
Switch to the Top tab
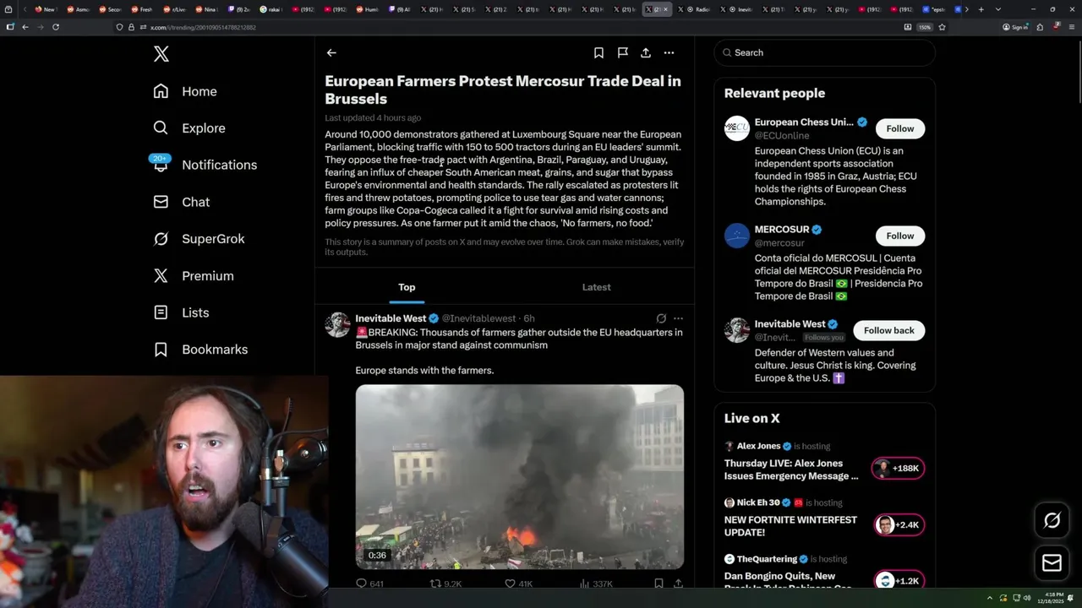click(407, 287)
